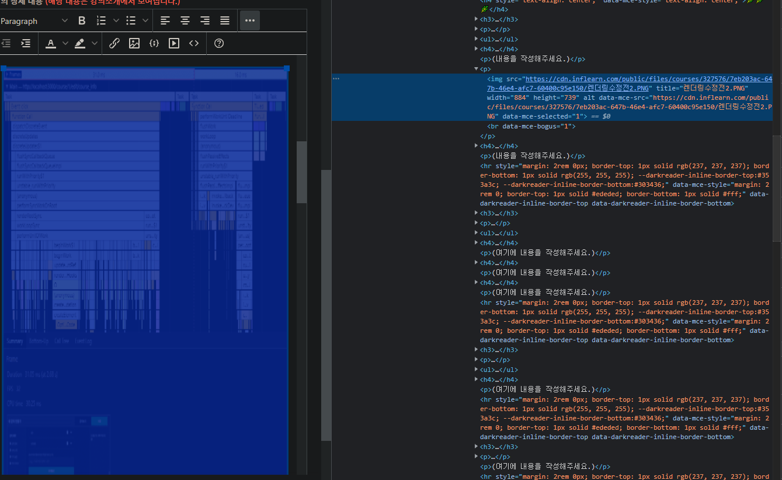Image resolution: width=782 pixels, height=480 pixels.
Task: Open the text color picker dropdown arrow
Action: pyautogui.click(x=65, y=43)
